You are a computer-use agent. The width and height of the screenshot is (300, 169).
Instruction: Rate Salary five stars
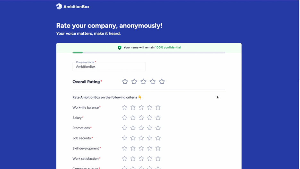[158, 118]
